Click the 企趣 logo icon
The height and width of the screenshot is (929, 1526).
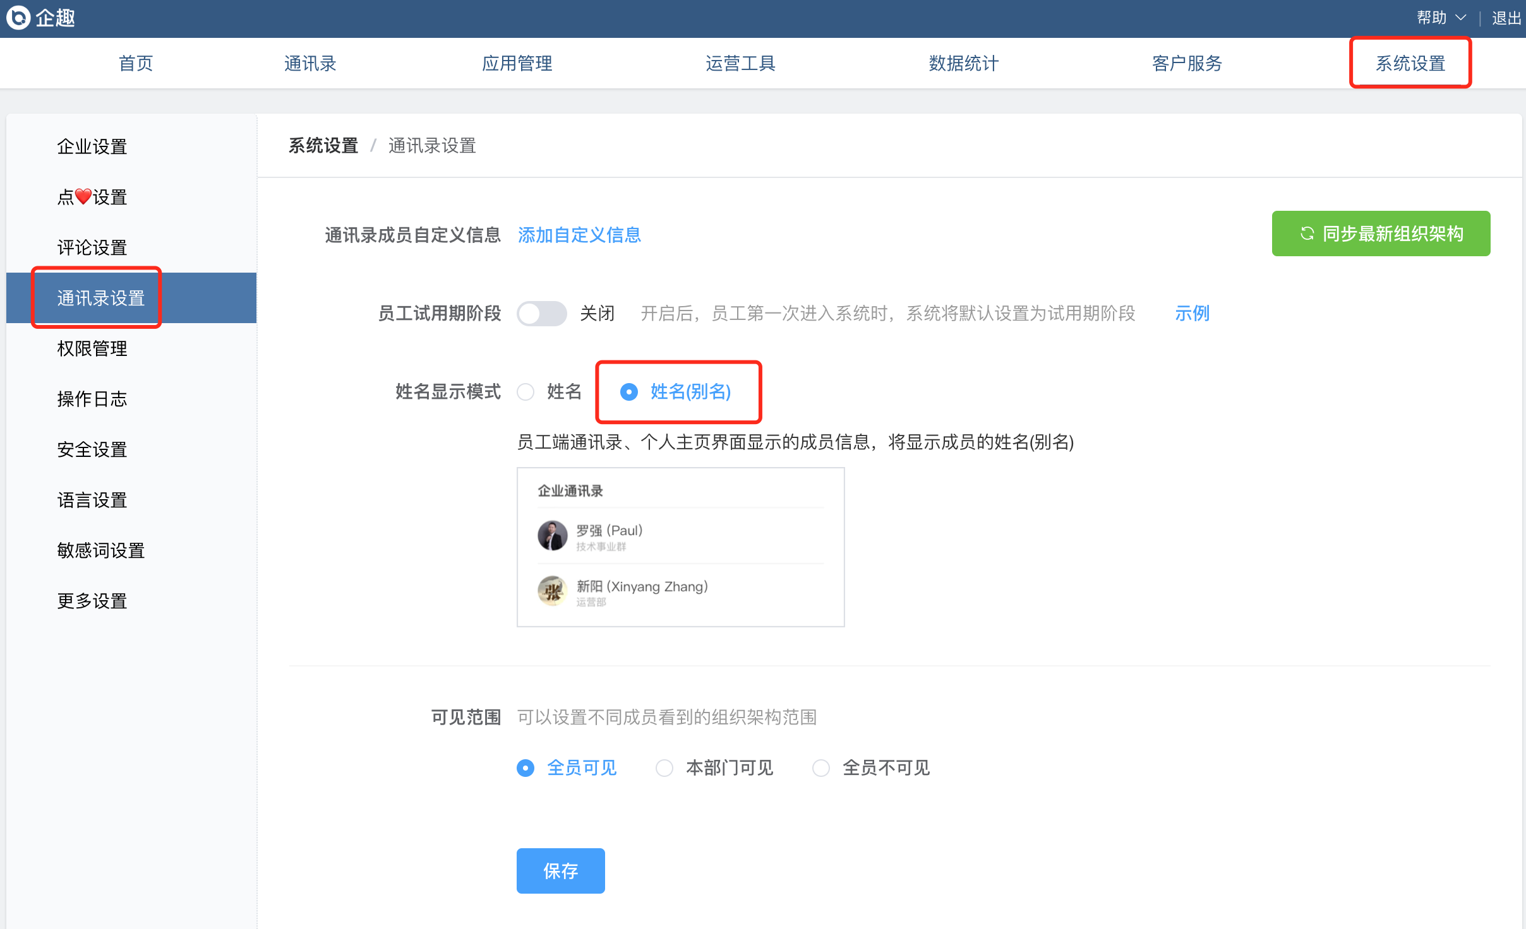pos(19,18)
